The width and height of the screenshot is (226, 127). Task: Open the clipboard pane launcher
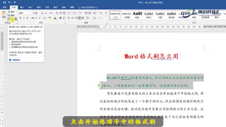pyautogui.click(x=17, y=23)
